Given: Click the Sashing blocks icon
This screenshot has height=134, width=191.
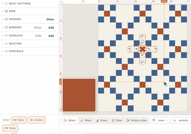Looking at the screenshot, I should coord(6,19).
